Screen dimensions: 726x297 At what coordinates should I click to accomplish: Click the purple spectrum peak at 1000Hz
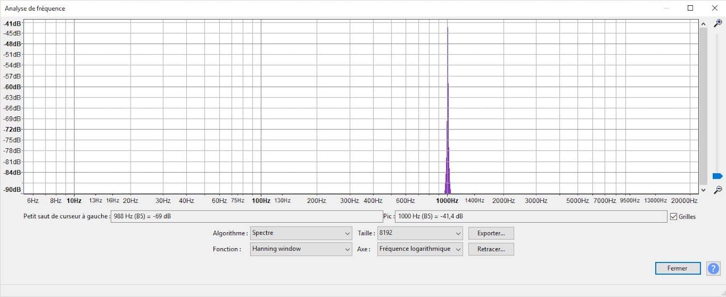(448, 111)
